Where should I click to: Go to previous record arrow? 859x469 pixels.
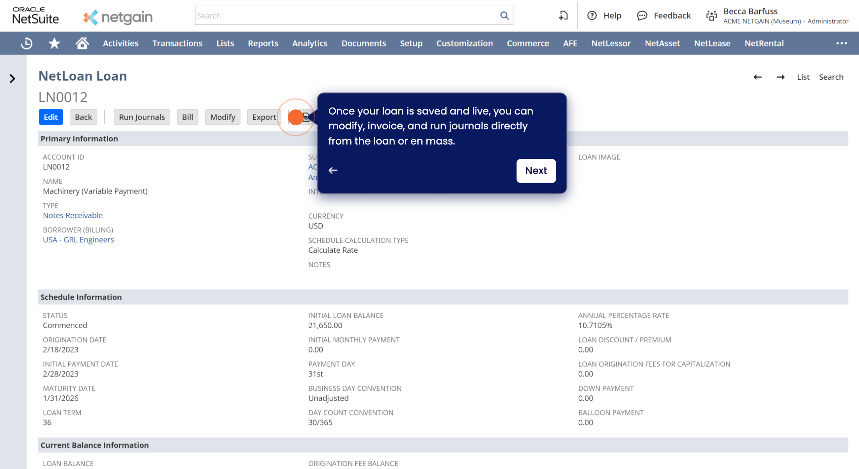pos(758,77)
